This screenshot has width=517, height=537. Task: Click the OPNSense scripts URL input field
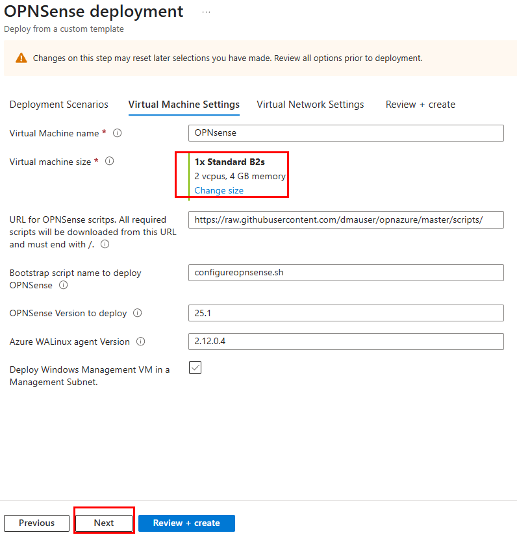(x=346, y=220)
